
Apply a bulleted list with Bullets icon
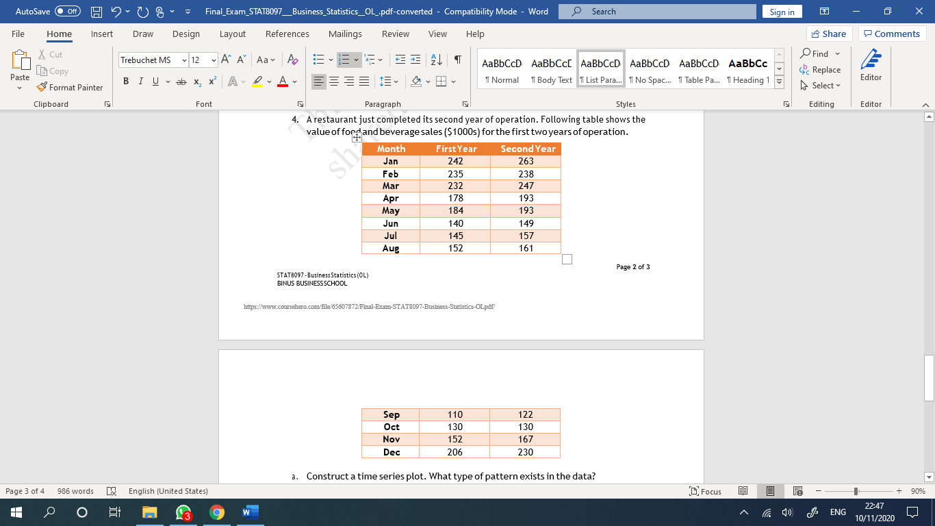click(318, 60)
